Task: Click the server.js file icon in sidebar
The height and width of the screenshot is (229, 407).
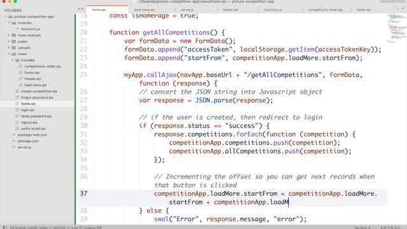Action: (14, 148)
